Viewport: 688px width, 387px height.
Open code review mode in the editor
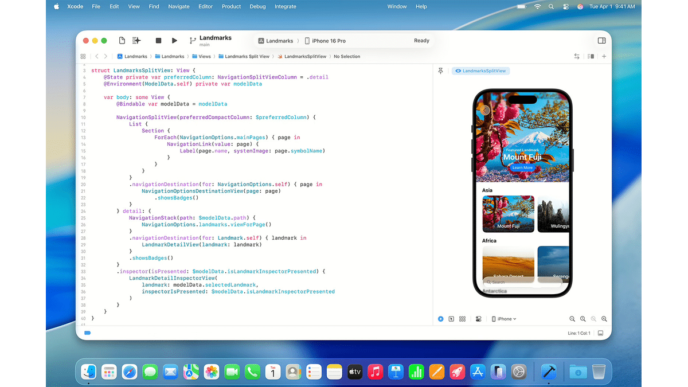(x=577, y=56)
